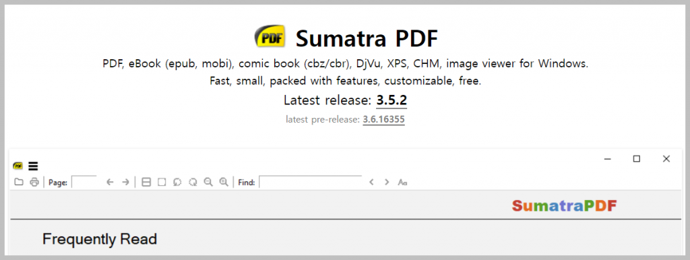Click the Sumatra PDF page title
Image resolution: width=690 pixels, height=260 pixels.
(x=367, y=38)
